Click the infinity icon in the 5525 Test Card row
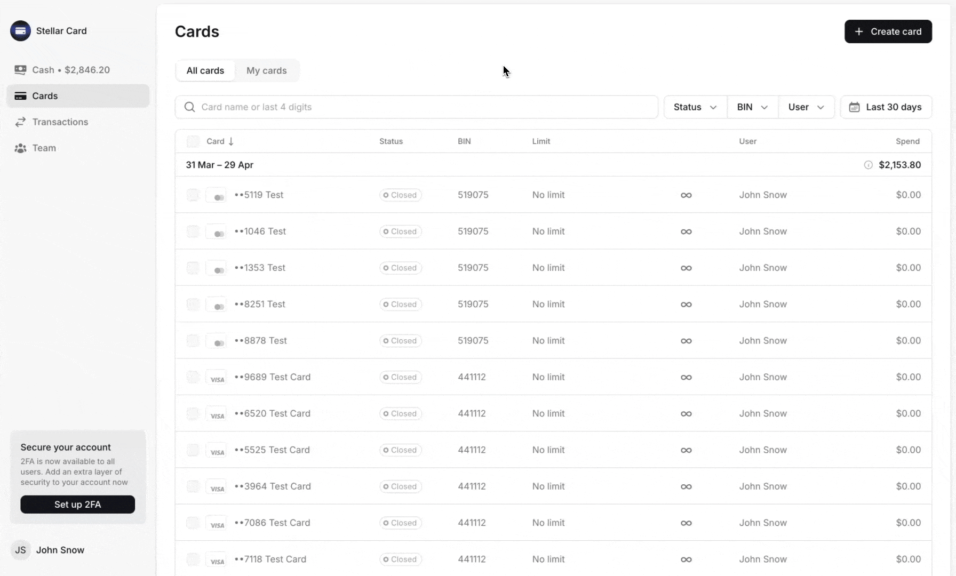Screen dimensions: 956x576 pyautogui.click(x=687, y=450)
